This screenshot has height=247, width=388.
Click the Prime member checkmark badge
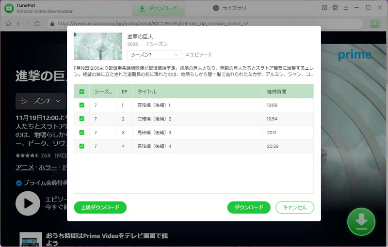(19, 183)
